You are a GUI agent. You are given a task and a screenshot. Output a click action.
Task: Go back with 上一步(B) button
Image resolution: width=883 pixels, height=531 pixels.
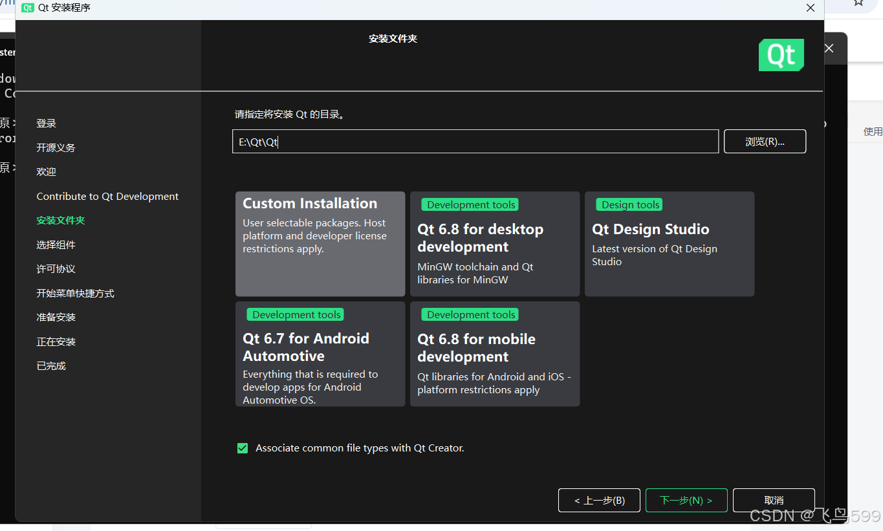click(x=599, y=501)
